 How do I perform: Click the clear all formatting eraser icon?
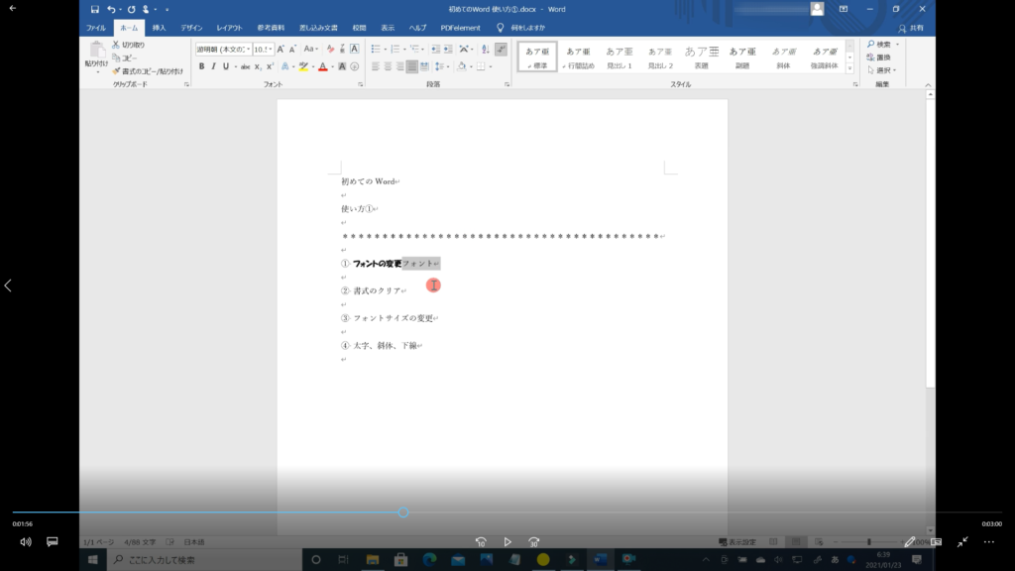coord(330,49)
